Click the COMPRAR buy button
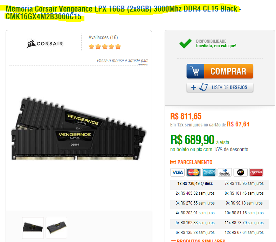This screenshot has height=242, width=276. (220, 71)
